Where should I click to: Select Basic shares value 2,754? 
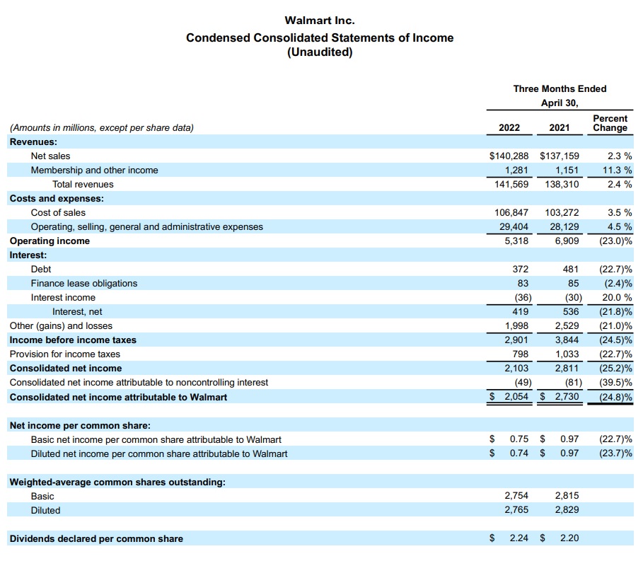516,496
